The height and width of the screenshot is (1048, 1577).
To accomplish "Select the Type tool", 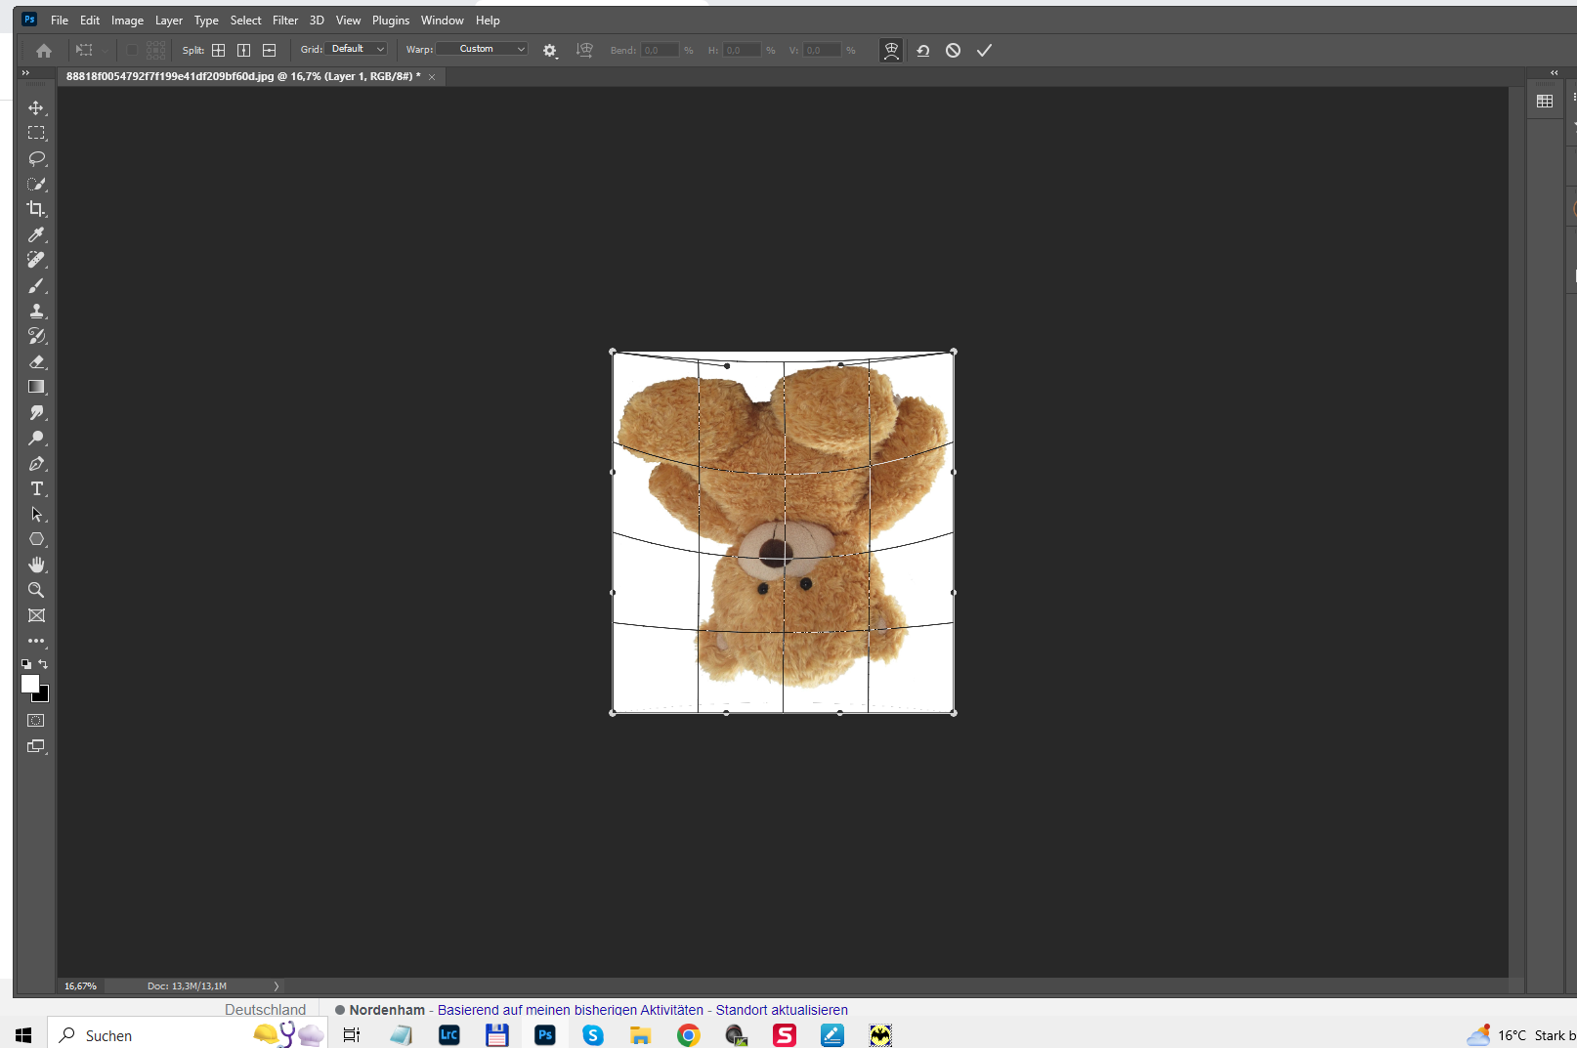I will (37, 489).
